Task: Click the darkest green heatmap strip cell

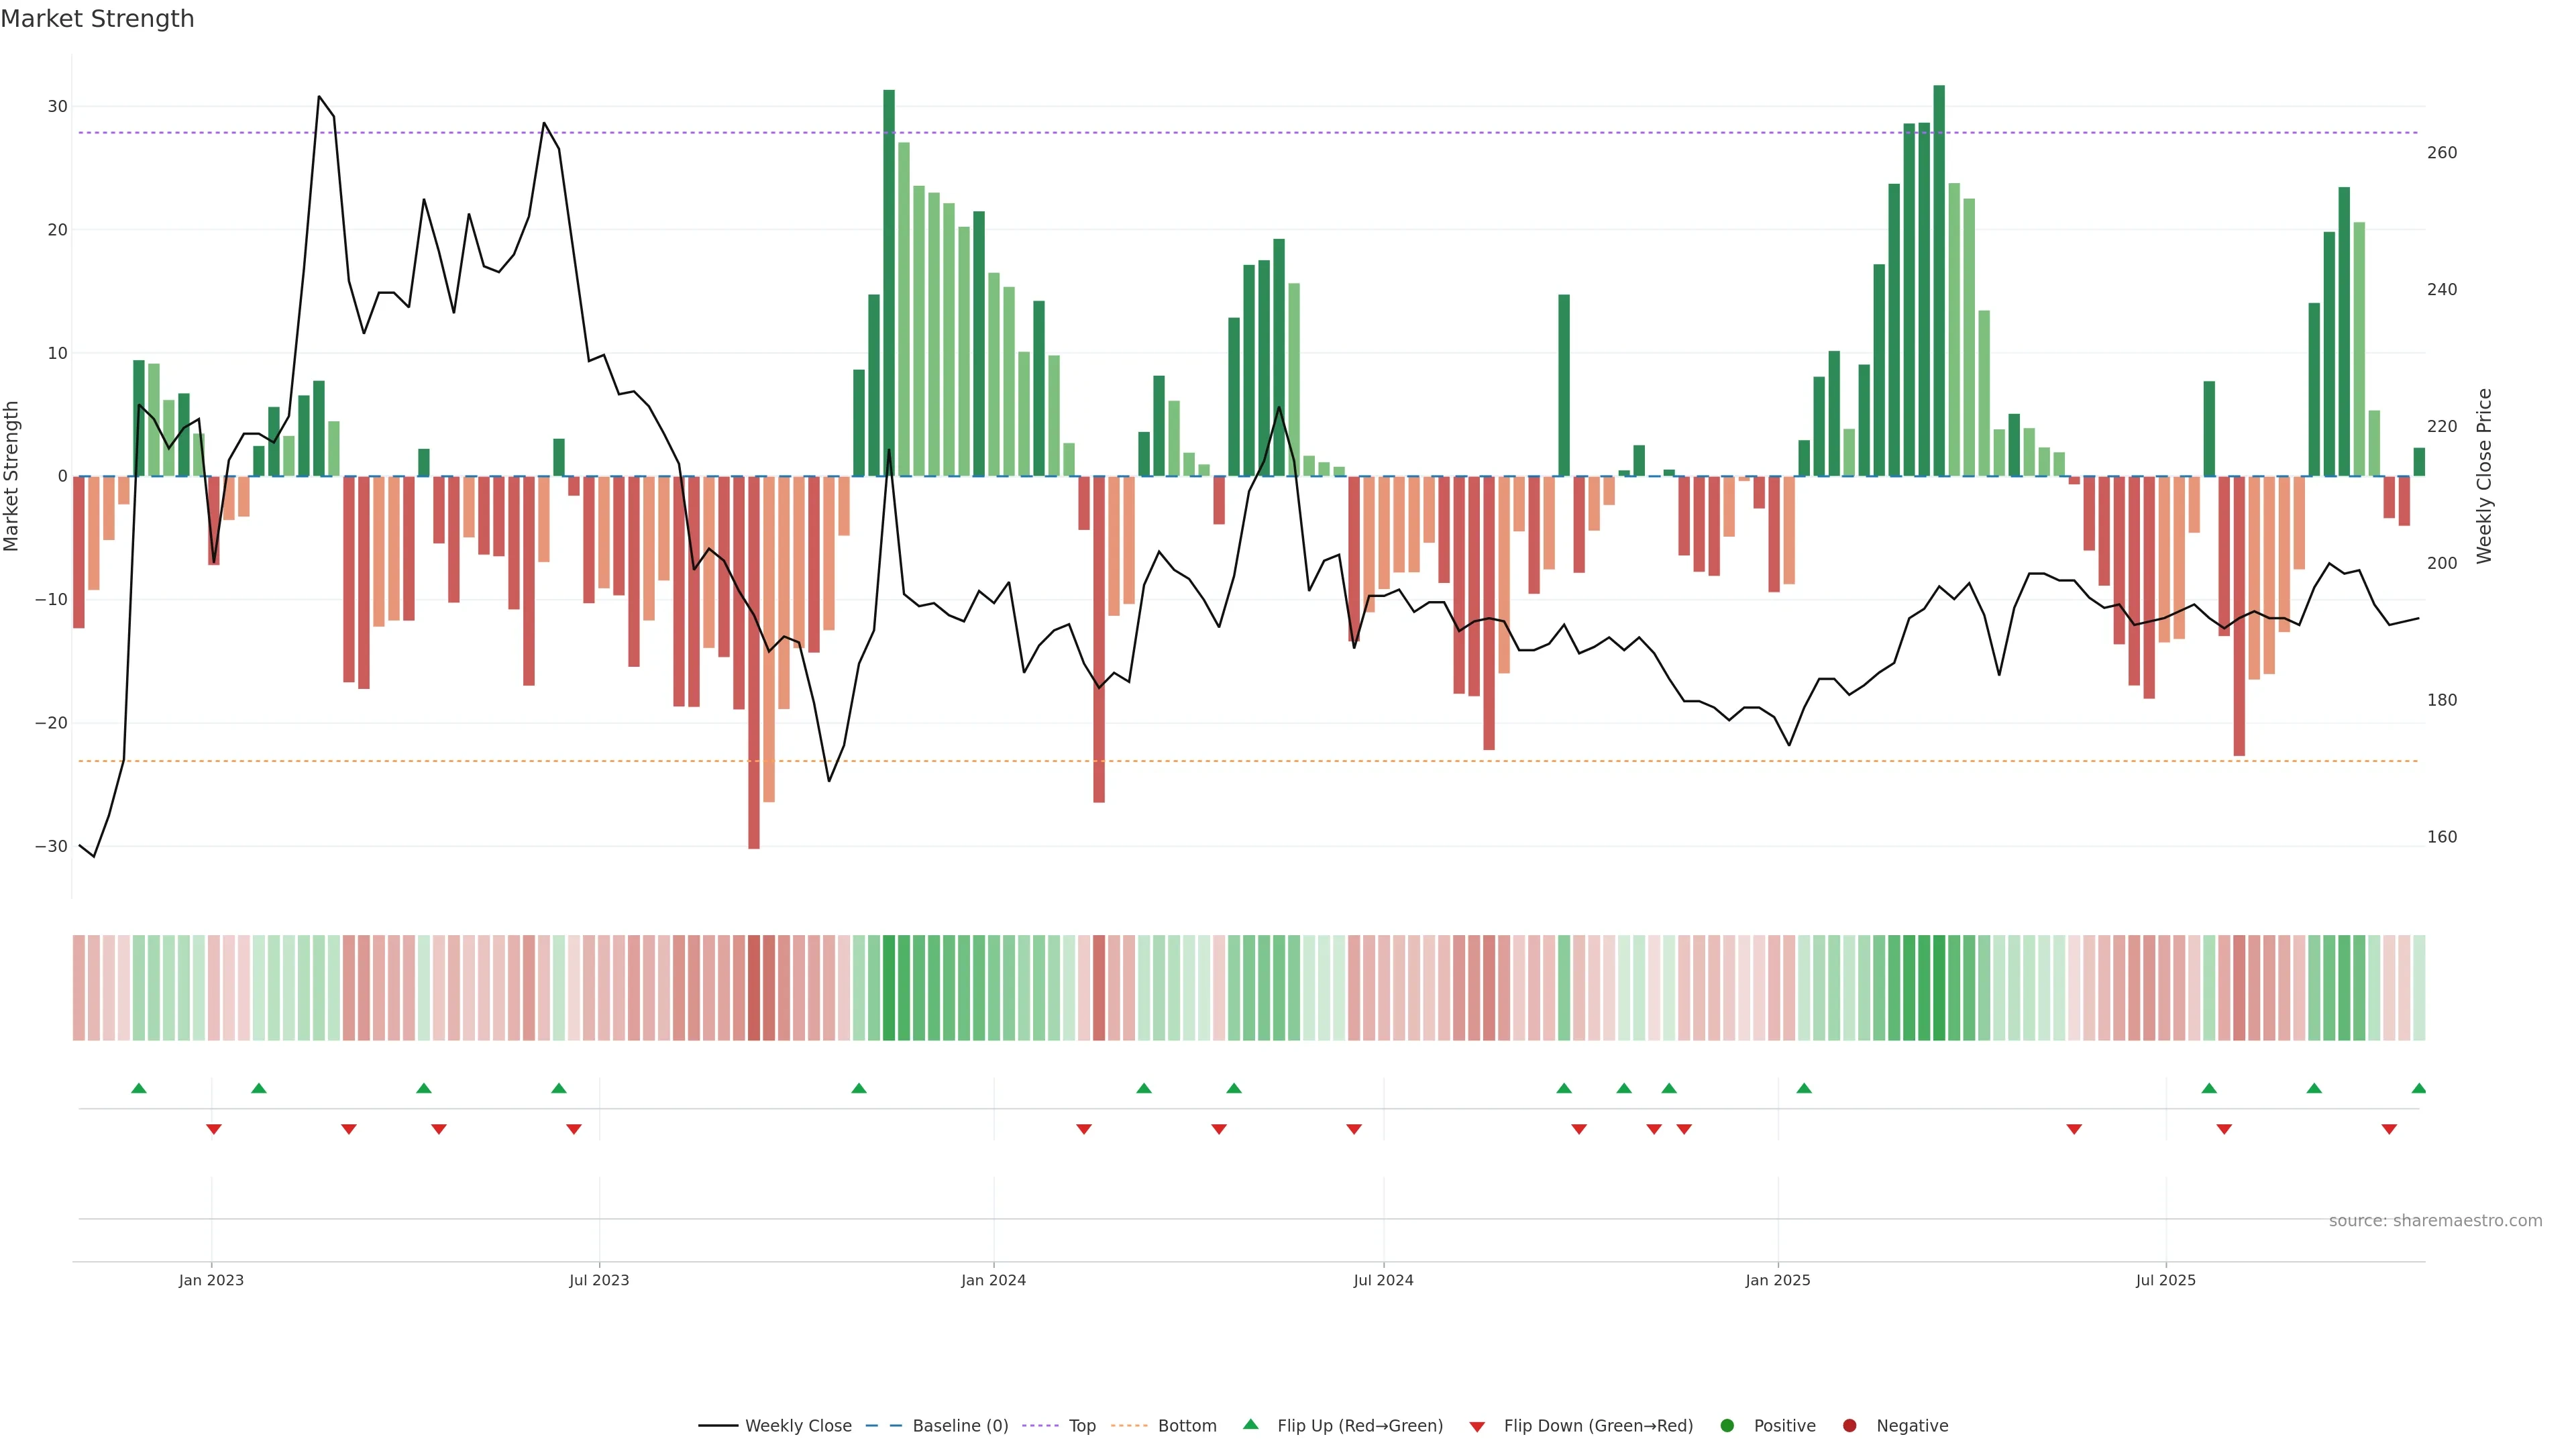Action: click(x=1939, y=988)
